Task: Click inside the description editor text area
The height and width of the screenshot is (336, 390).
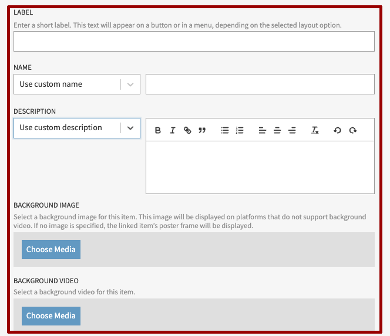Action: coord(260,167)
